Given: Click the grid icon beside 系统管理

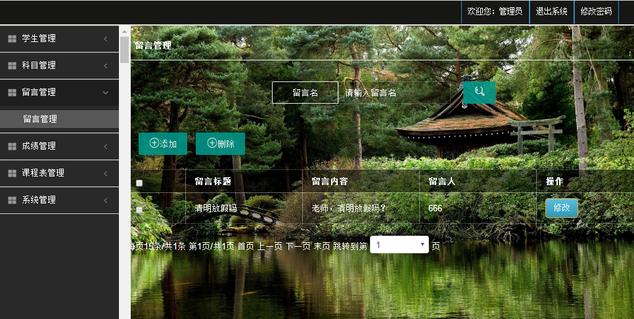Looking at the screenshot, I should pyautogui.click(x=12, y=200).
